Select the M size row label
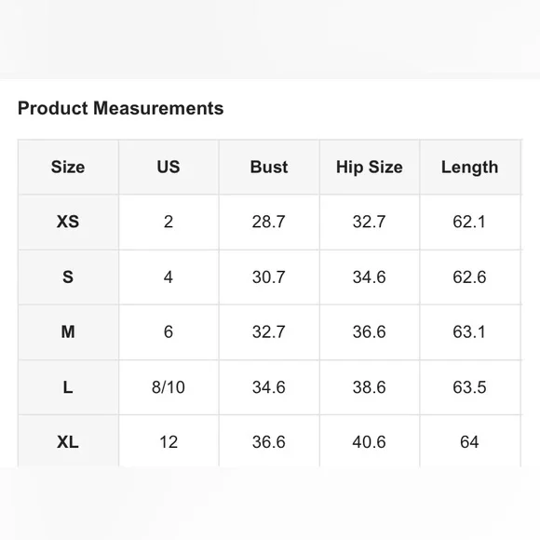The width and height of the screenshot is (540, 540). pyautogui.click(x=68, y=332)
